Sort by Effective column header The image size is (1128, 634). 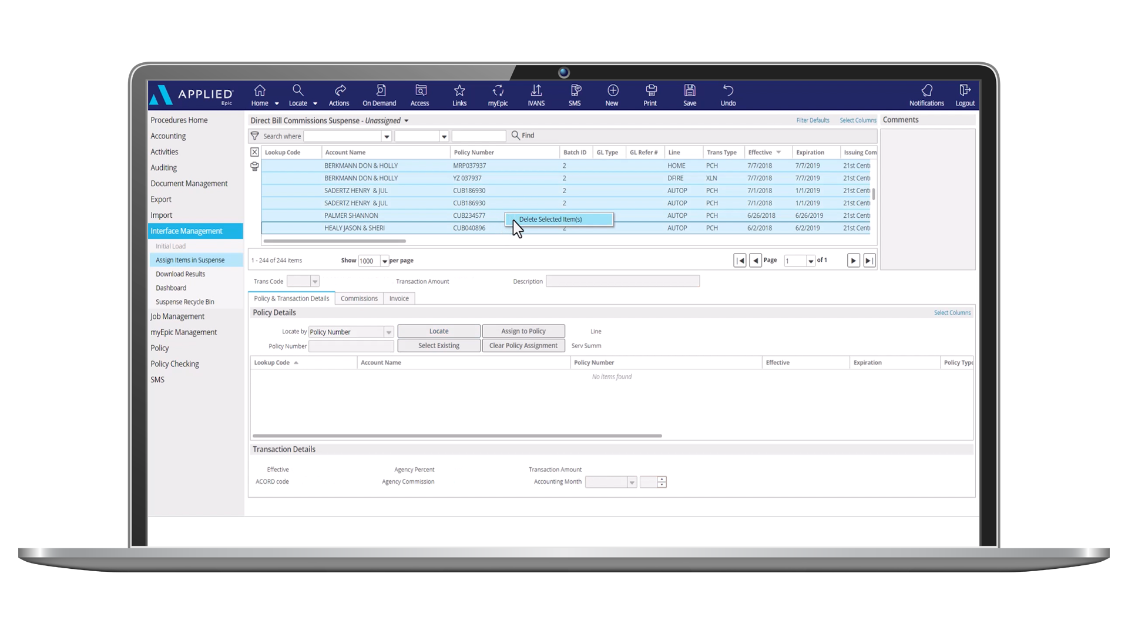pyautogui.click(x=768, y=153)
